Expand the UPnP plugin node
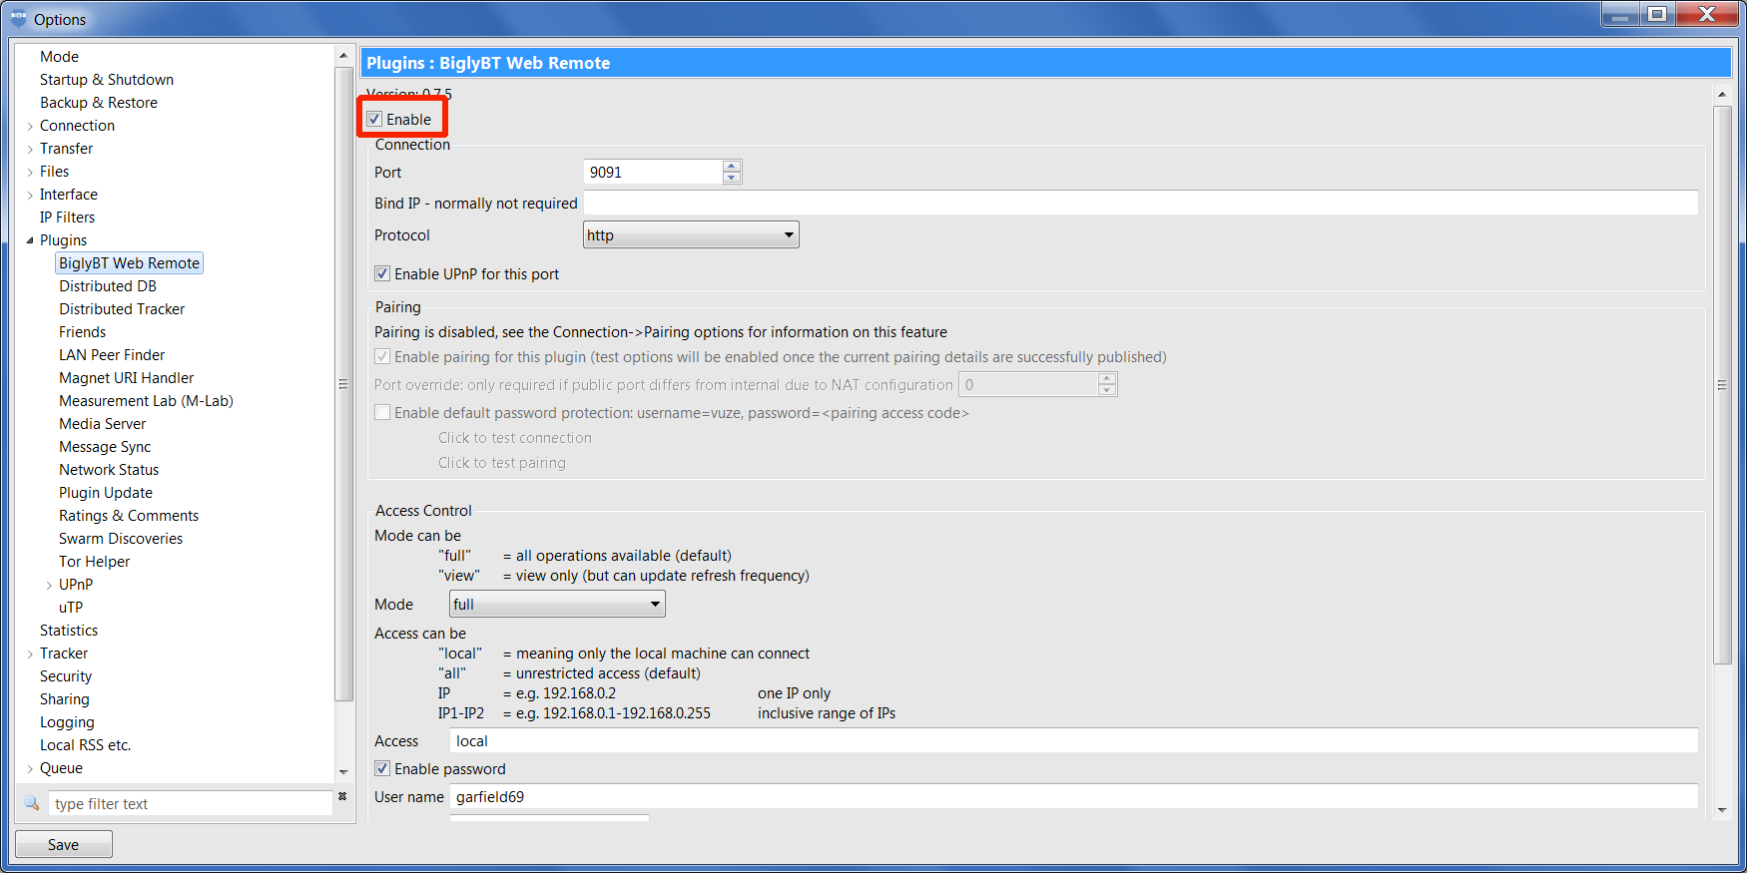The width and height of the screenshot is (1747, 873). (49, 585)
